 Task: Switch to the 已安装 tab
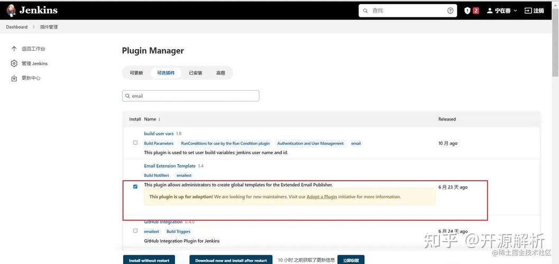click(195, 72)
